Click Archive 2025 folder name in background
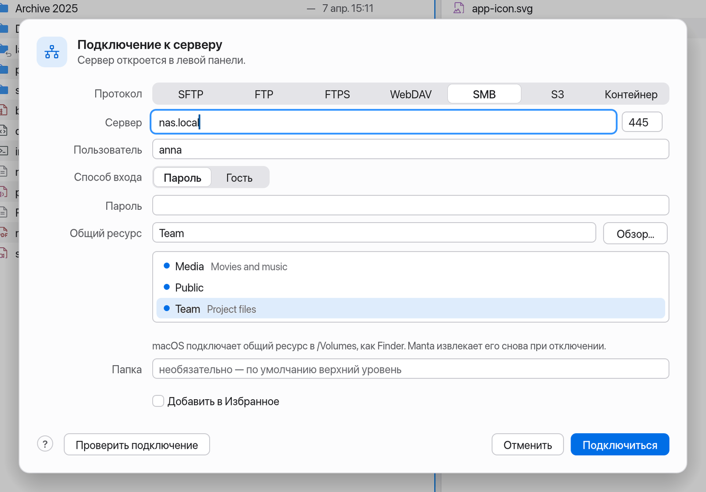This screenshot has height=492, width=706. point(46,8)
